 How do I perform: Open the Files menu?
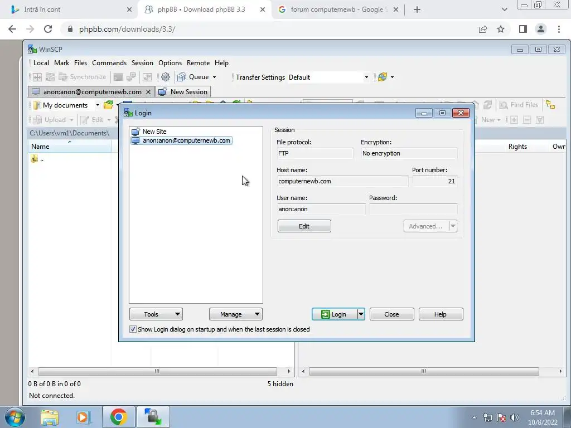pos(80,63)
